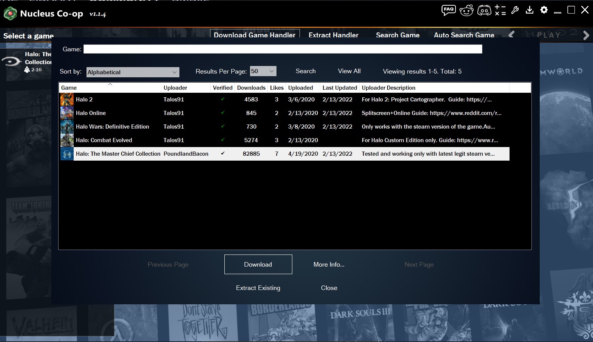The width and height of the screenshot is (593, 342).
Task: Open the Reddit community icon
Action: point(466,10)
